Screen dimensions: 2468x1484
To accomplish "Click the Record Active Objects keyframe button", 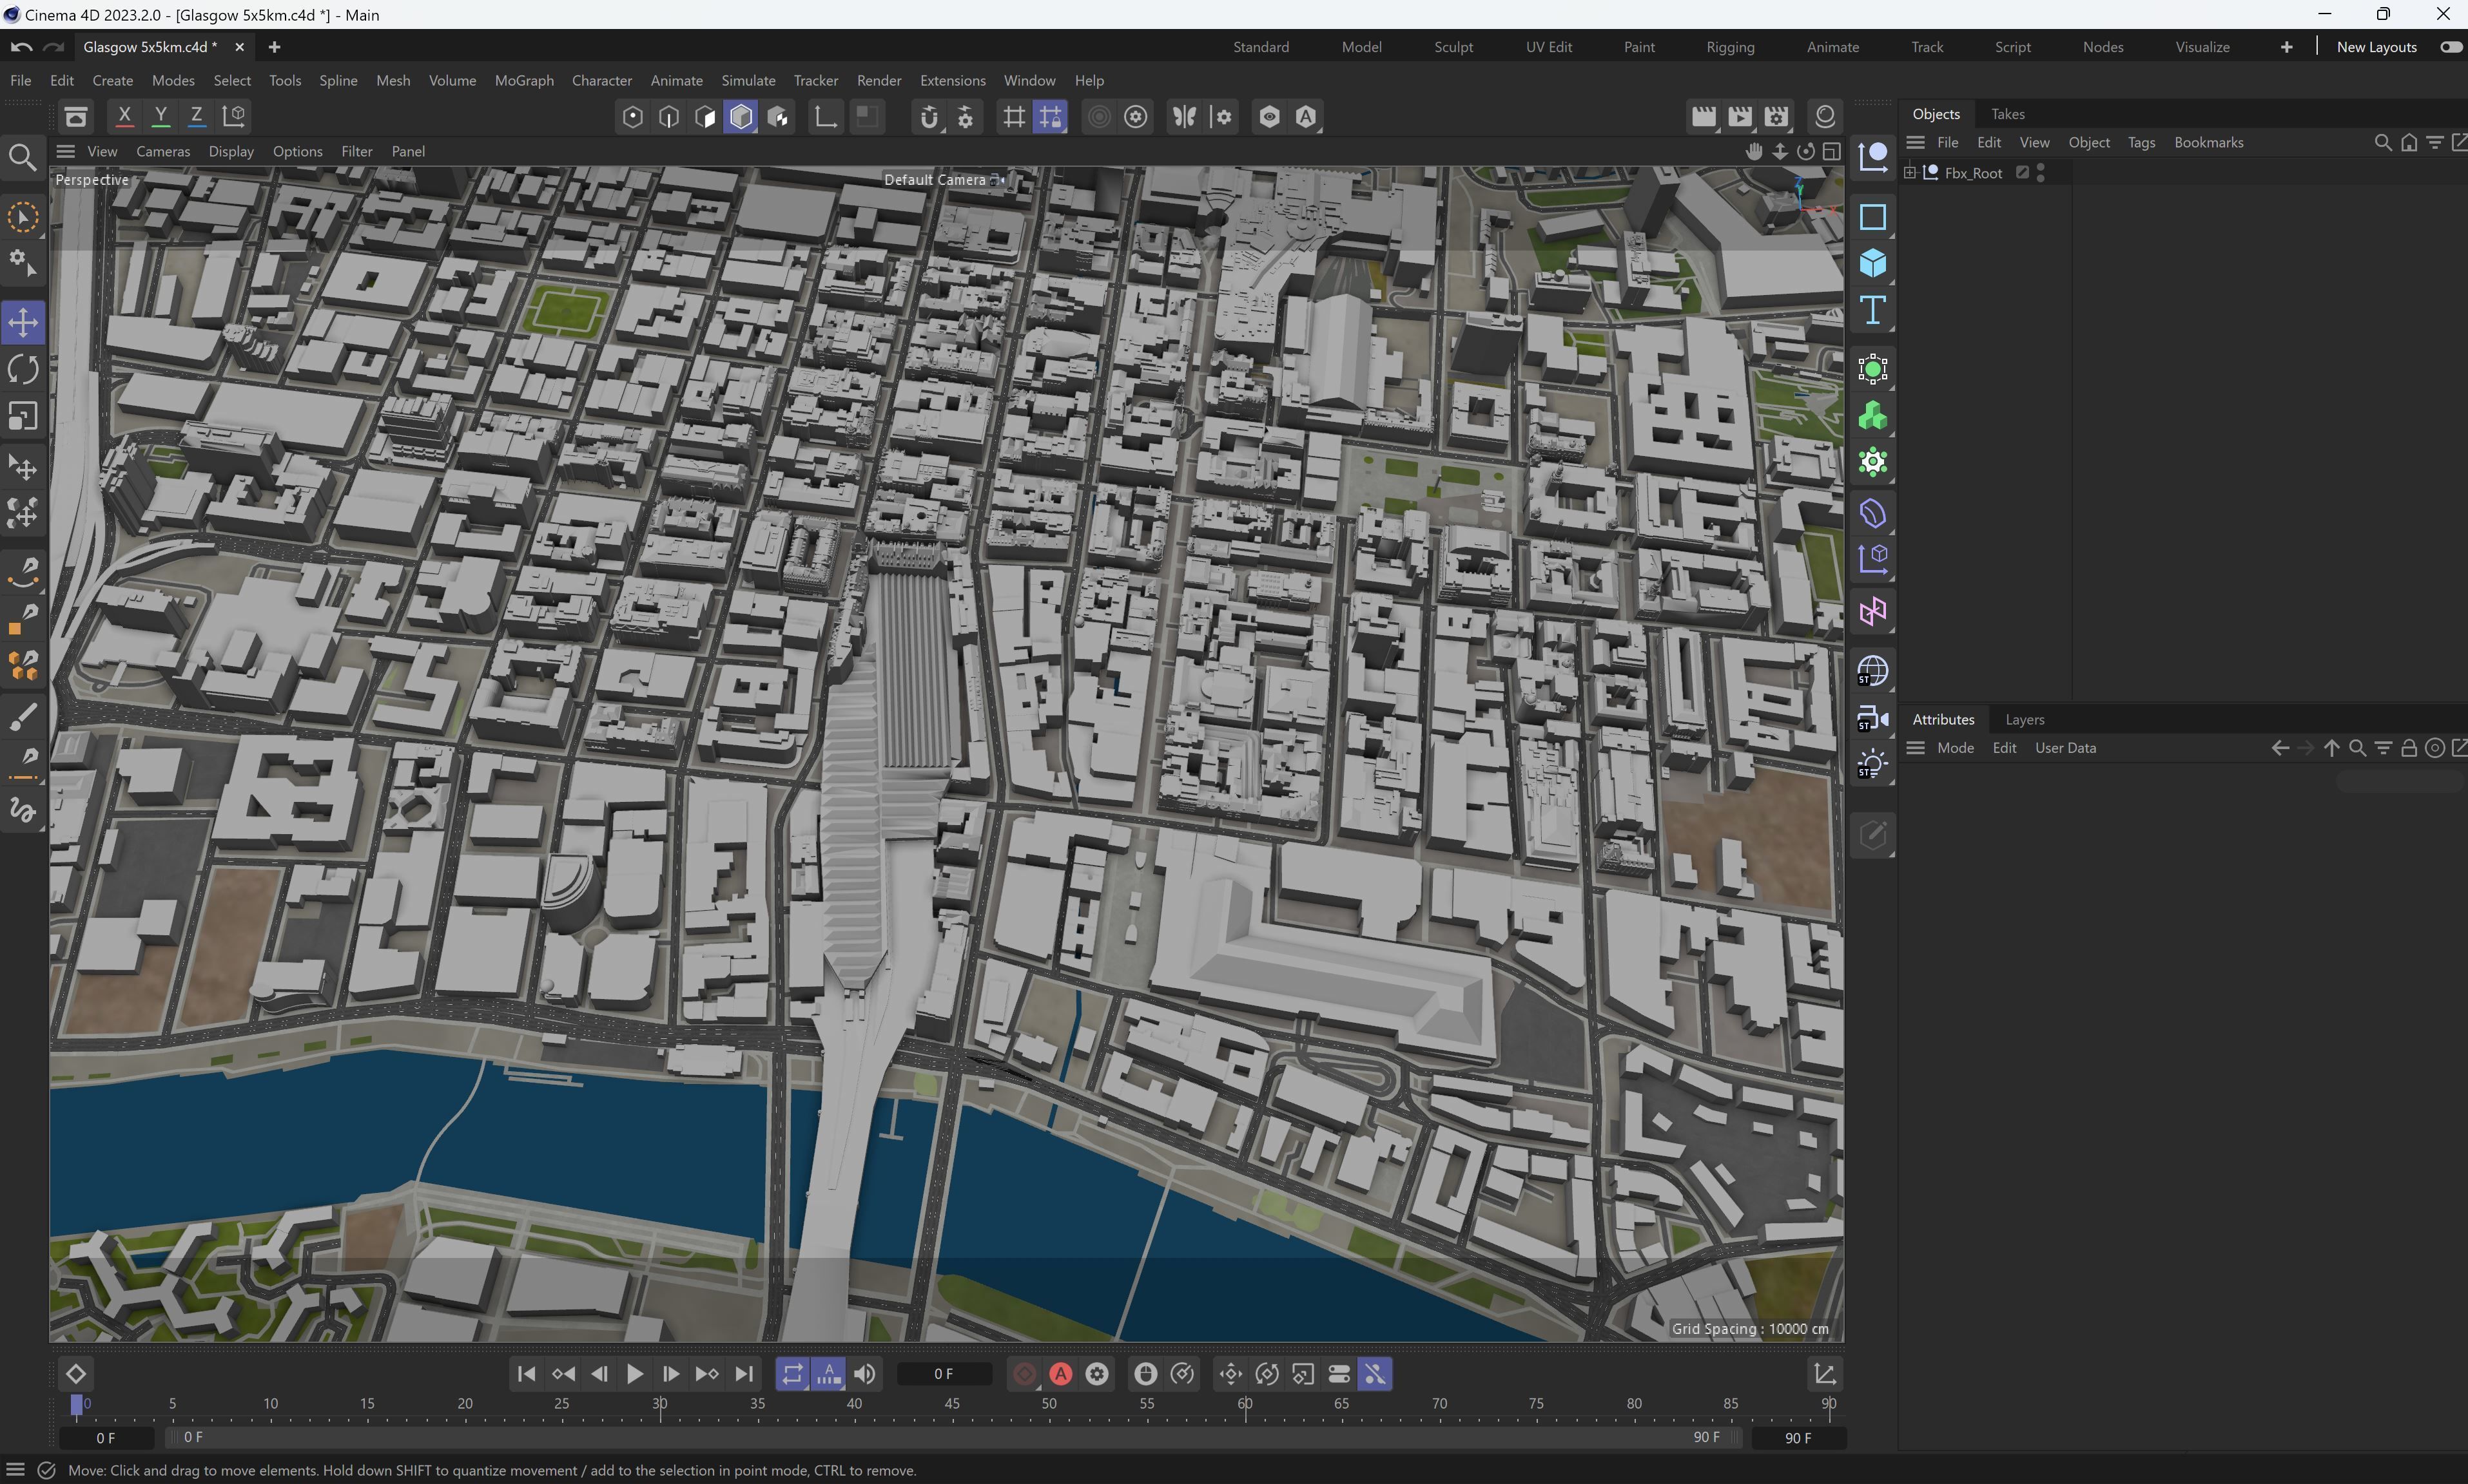I will [x=1024, y=1374].
